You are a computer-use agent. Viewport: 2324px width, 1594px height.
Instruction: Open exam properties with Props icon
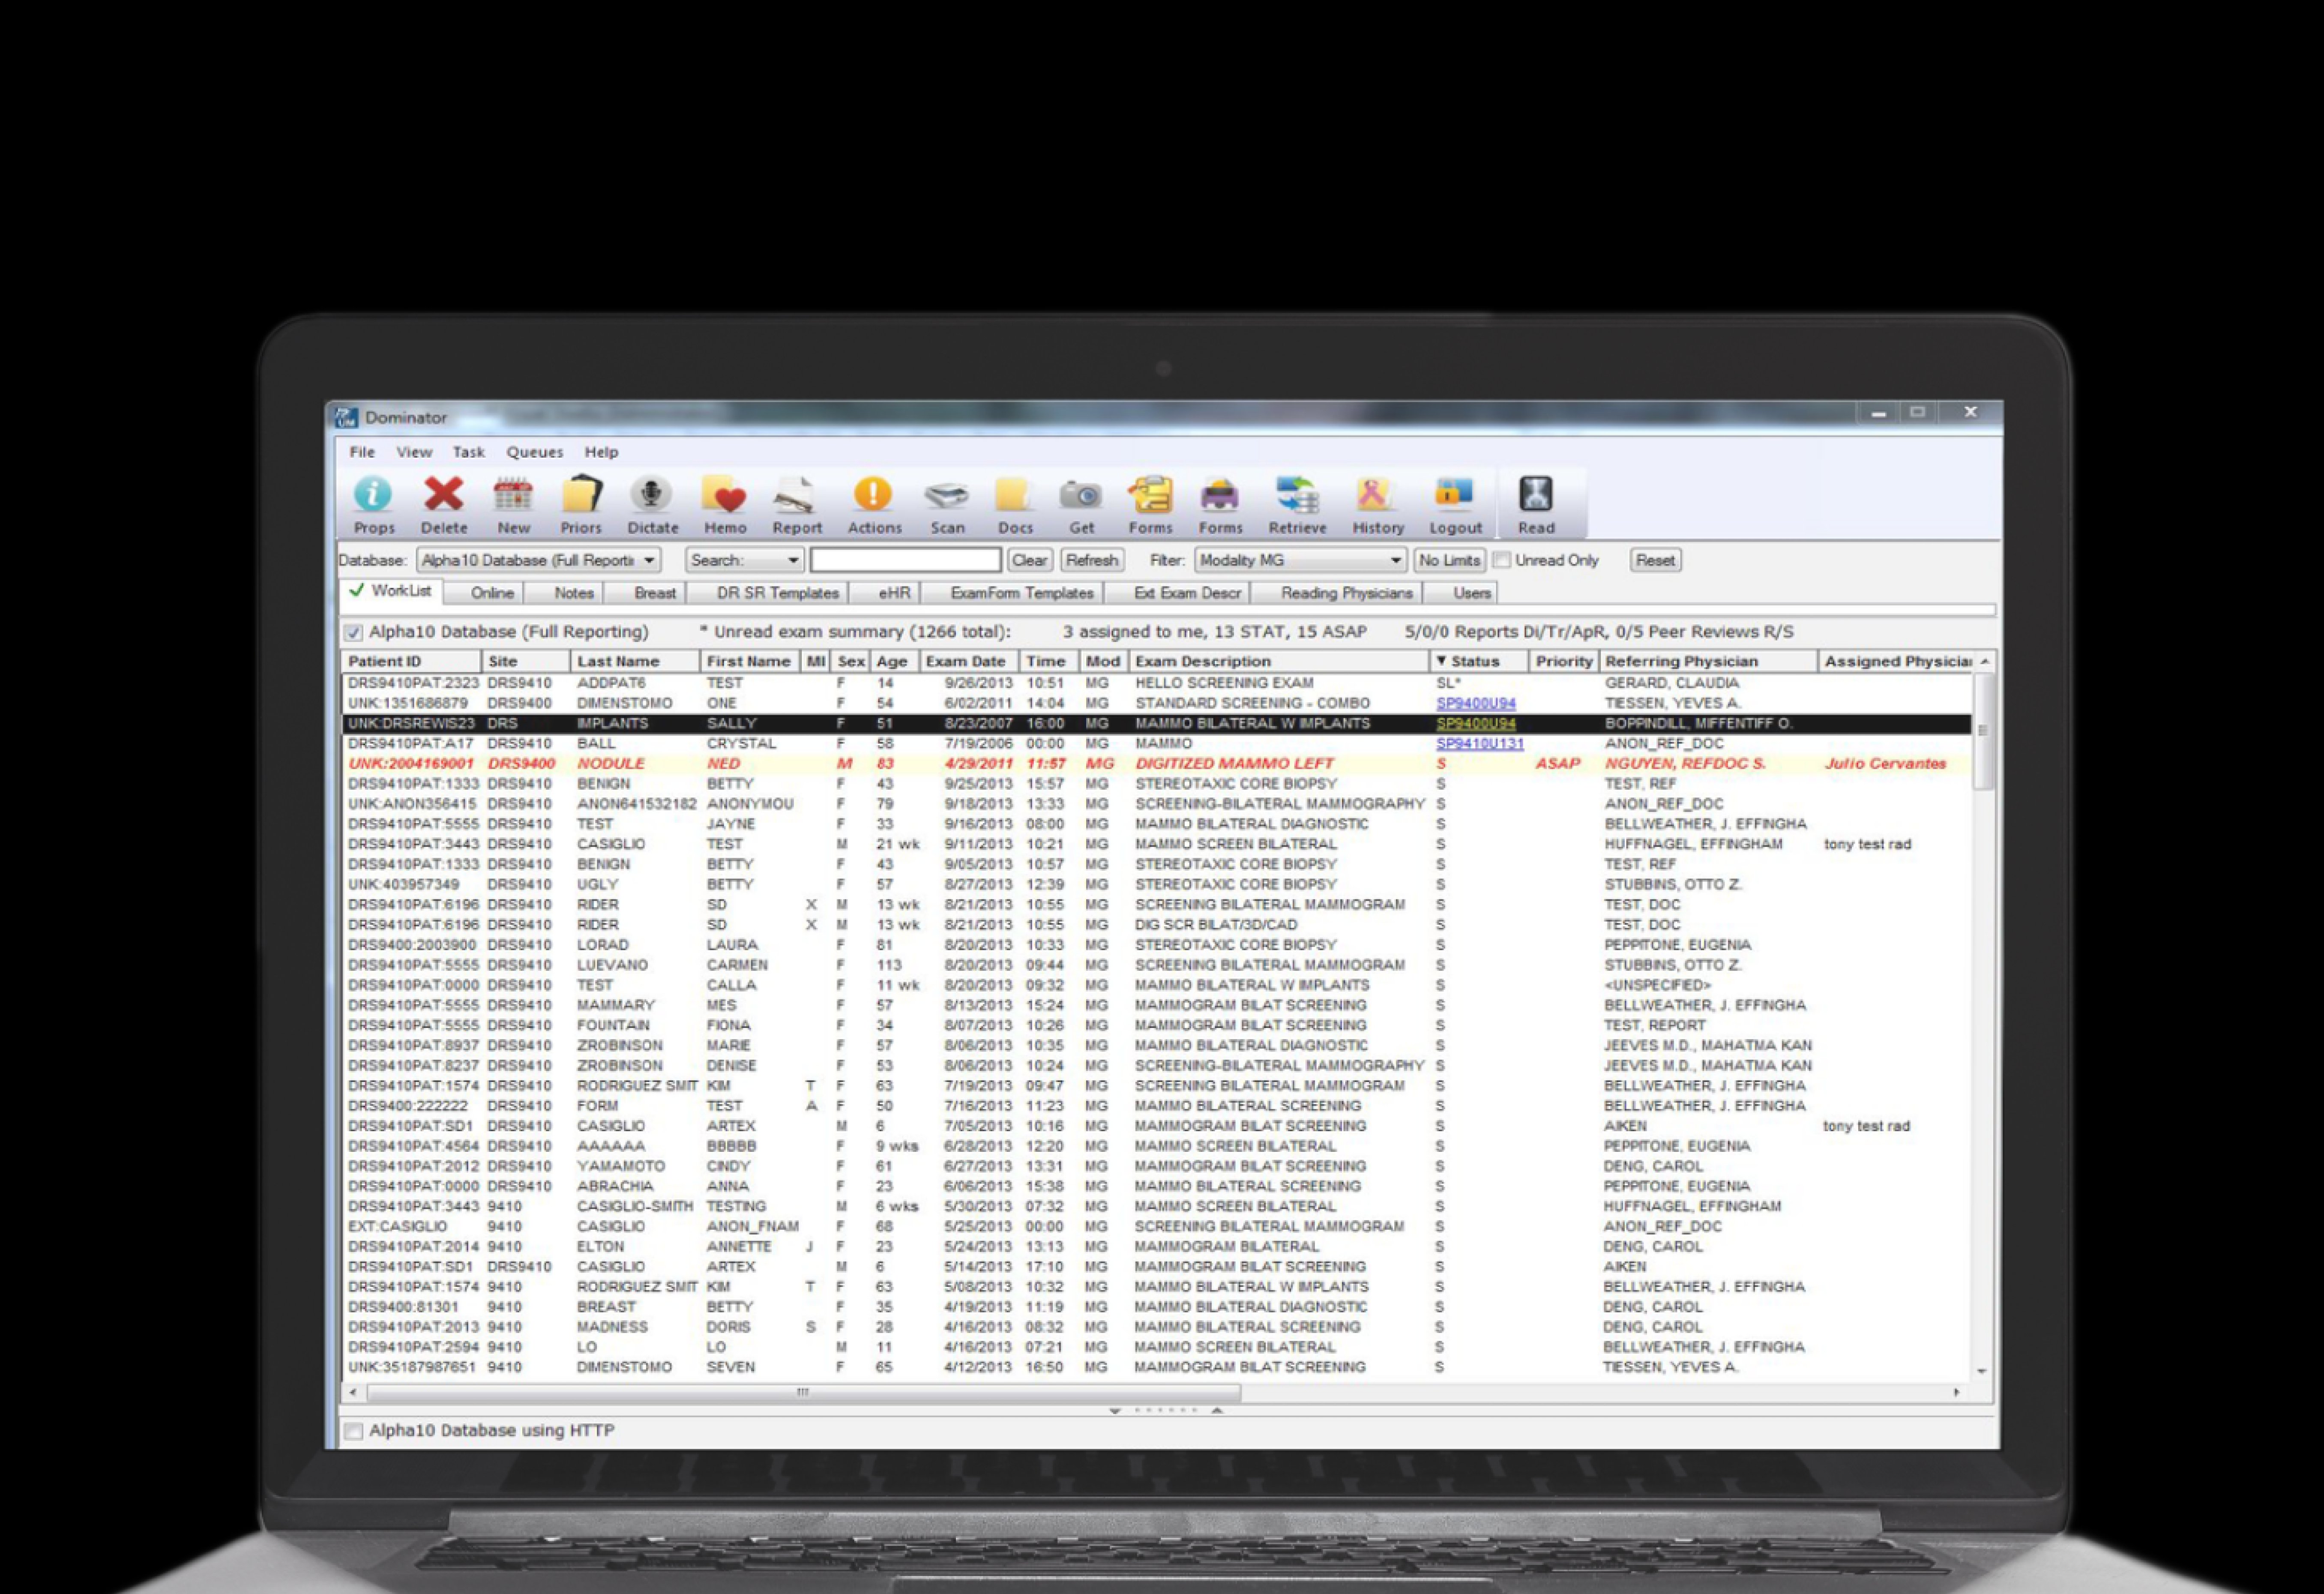coord(374,504)
